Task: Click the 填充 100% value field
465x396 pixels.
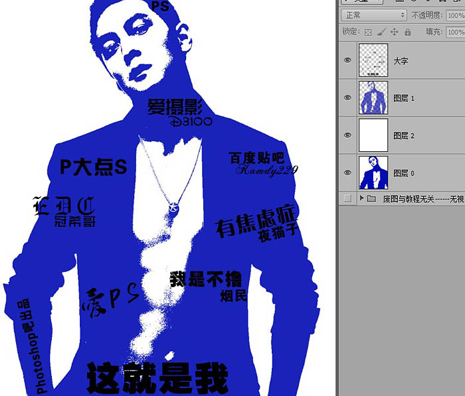Action: (456, 32)
